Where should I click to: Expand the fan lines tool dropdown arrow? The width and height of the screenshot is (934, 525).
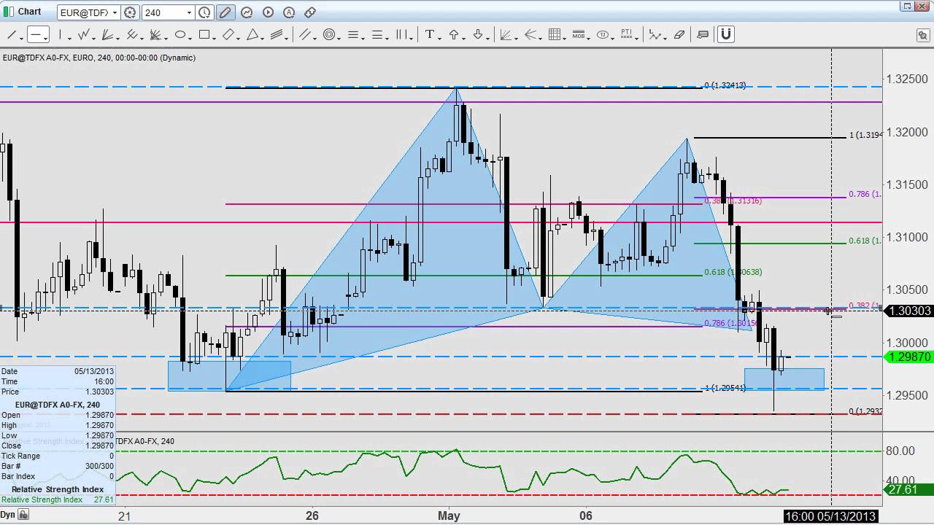[117, 38]
